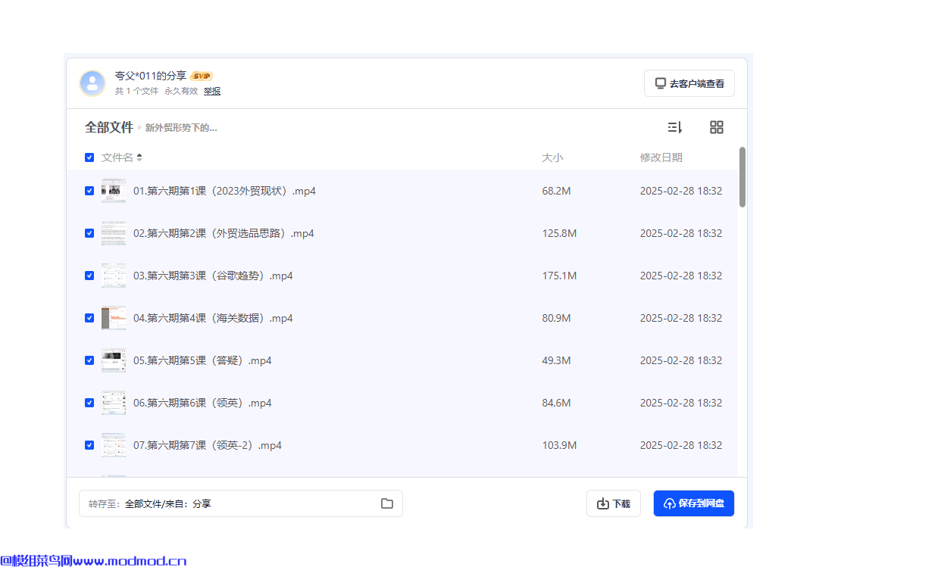The image size is (944, 567).
Task: Go to 全部文件 breadcrumb
Action: tap(109, 127)
